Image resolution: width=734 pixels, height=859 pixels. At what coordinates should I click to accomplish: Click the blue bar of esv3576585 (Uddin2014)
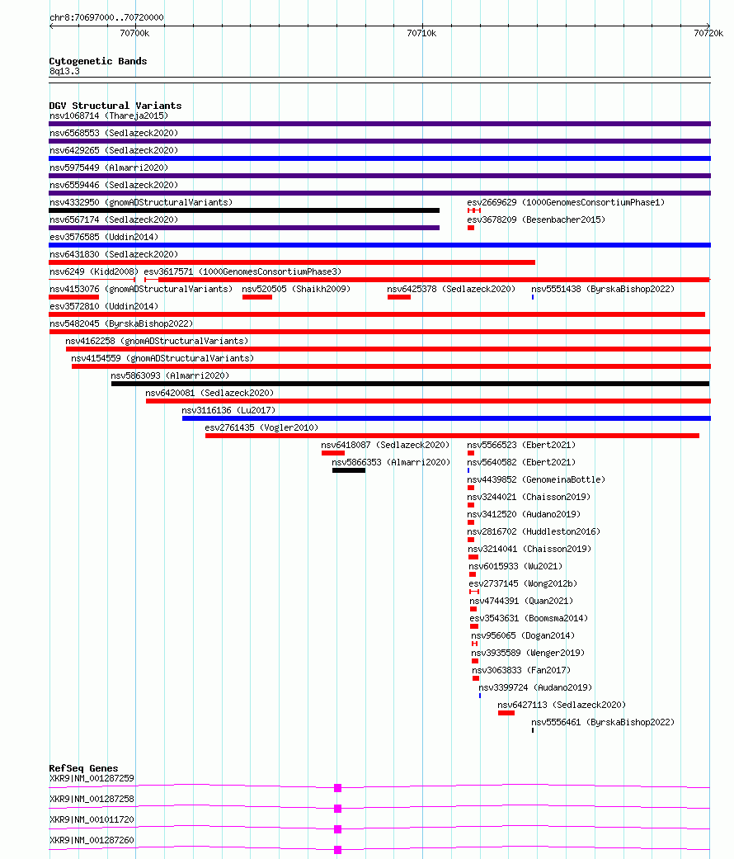click(380, 245)
